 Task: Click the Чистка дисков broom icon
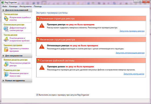point(6,39)
